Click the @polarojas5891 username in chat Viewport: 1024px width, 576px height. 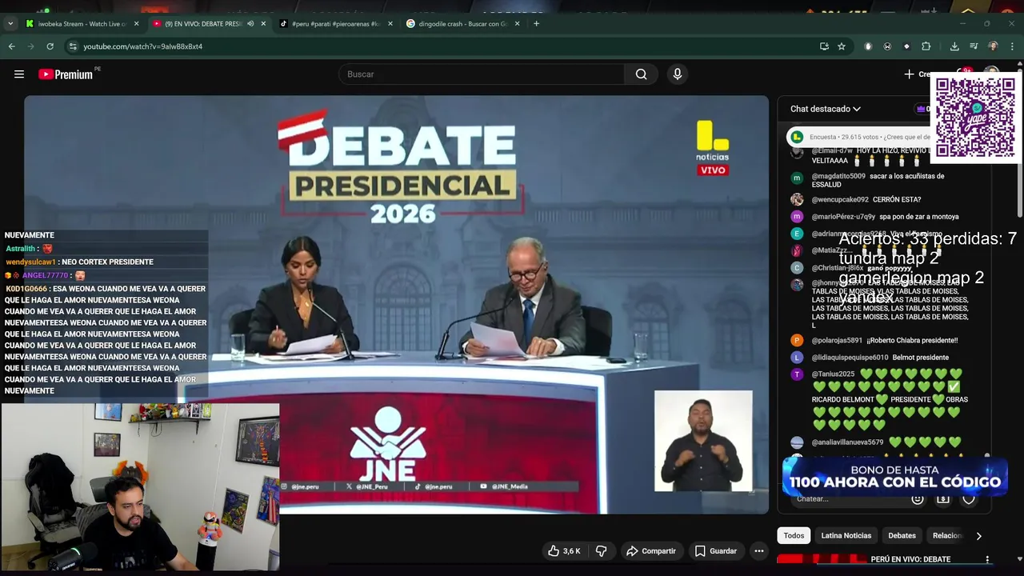(838, 341)
